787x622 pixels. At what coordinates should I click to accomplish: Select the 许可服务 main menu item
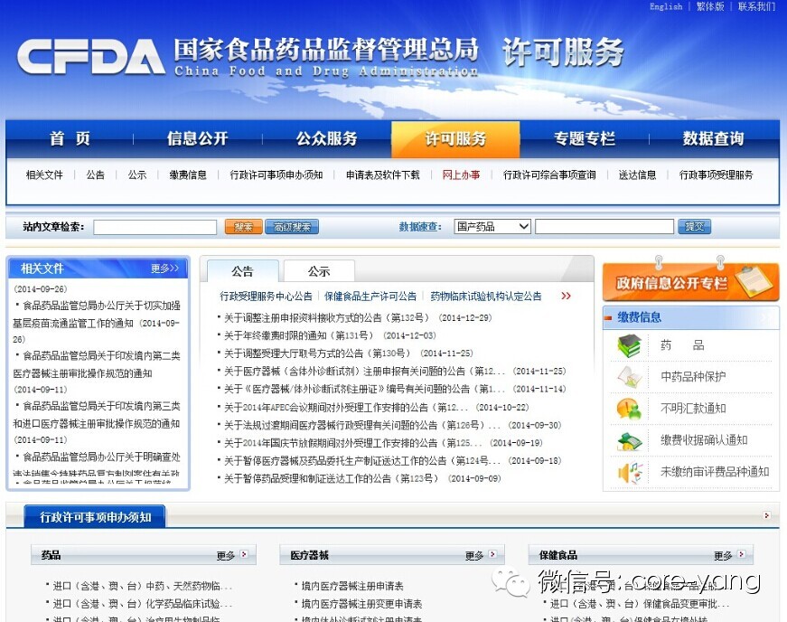click(455, 138)
